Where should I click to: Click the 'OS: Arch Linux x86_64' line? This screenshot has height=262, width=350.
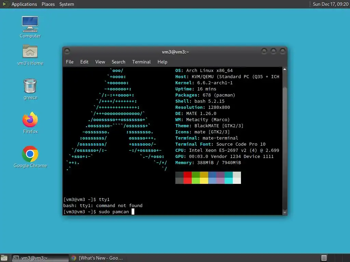coord(204,70)
